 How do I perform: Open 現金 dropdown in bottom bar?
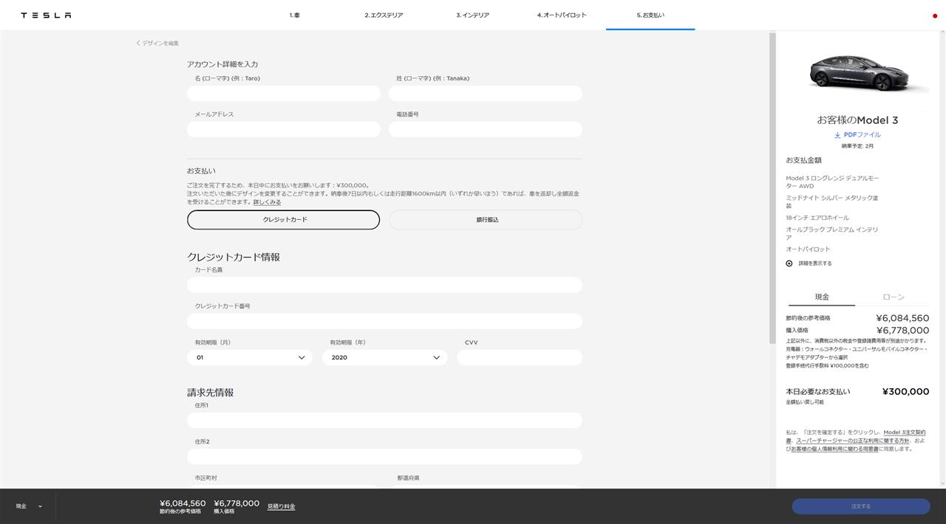coord(30,506)
